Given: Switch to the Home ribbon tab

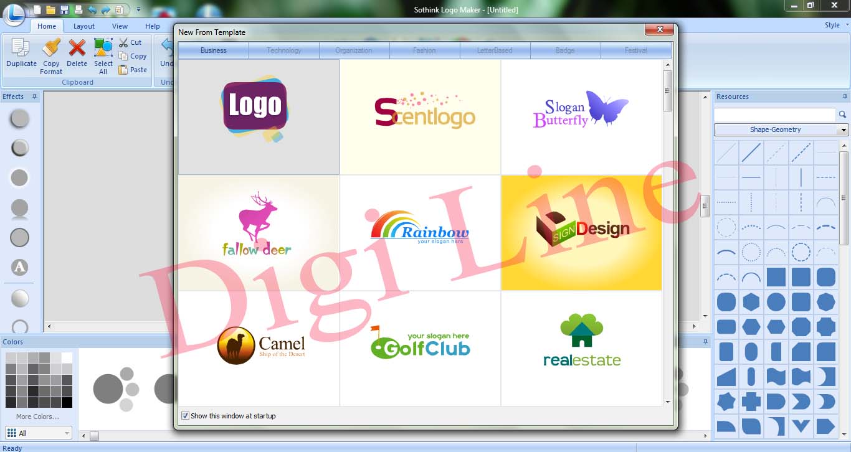Looking at the screenshot, I should [x=47, y=26].
